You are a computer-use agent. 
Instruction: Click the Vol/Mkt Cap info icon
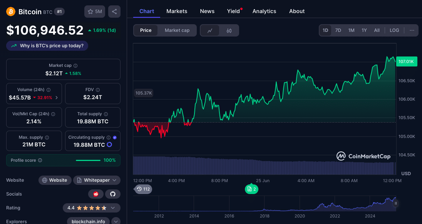click(x=53, y=114)
